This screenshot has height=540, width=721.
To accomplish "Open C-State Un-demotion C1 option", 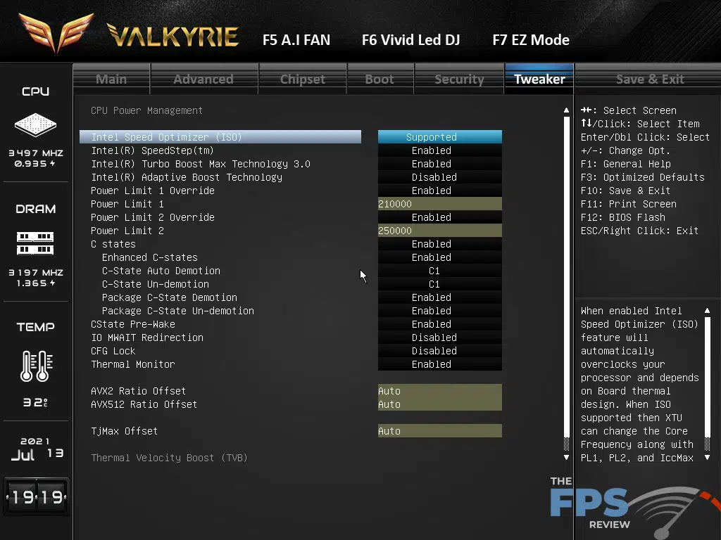I will point(439,284).
